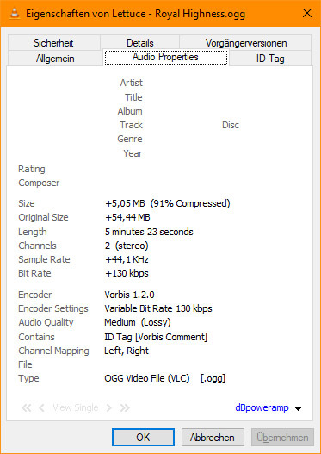Expand the dBpoweramp dropdown arrow
The width and height of the screenshot is (321, 454).
(298, 409)
